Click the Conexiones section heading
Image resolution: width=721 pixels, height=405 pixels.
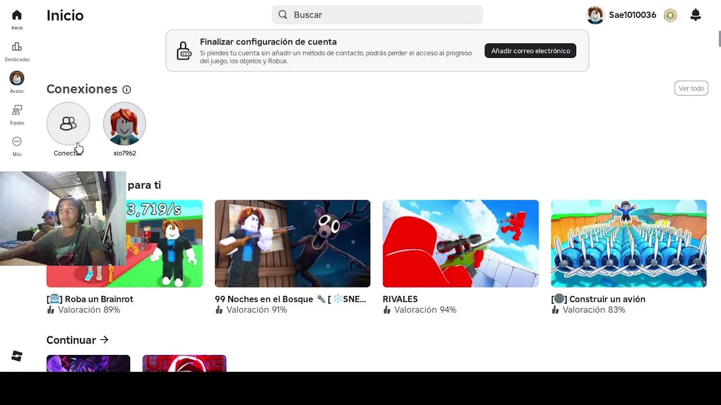click(x=82, y=89)
